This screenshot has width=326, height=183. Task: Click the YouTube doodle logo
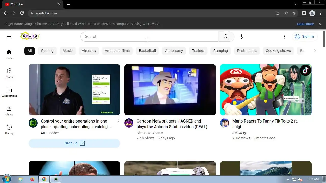[x=30, y=36]
